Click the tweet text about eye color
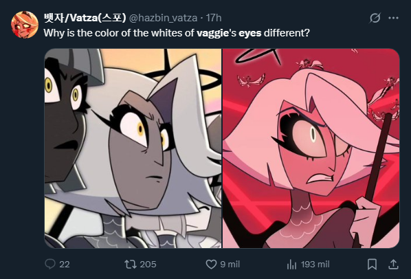This screenshot has width=411, height=279. [177, 33]
